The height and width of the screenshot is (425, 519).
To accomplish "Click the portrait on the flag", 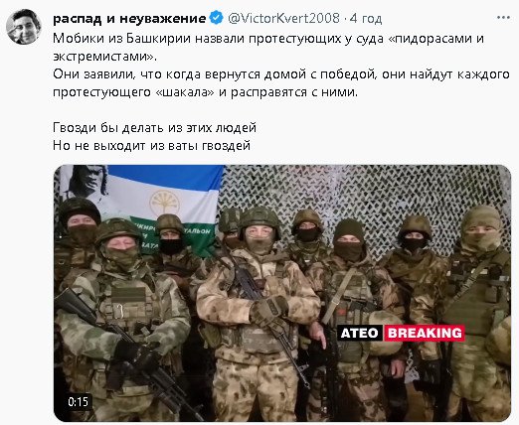I will 87,184.
